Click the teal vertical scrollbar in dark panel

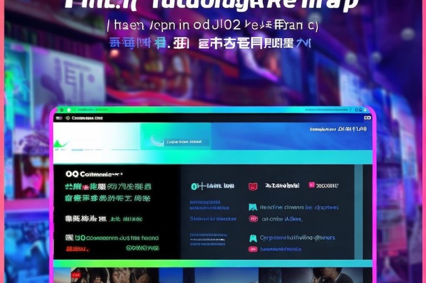click(359, 211)
